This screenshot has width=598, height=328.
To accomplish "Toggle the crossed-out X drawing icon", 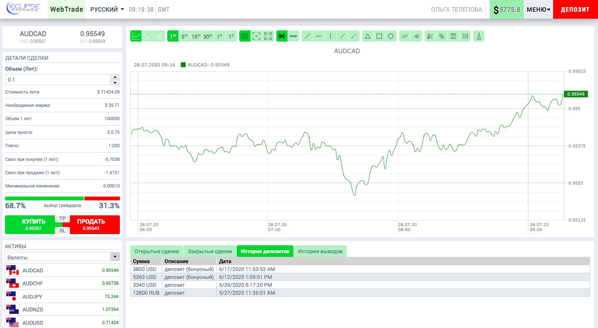I will pos(282,36).
